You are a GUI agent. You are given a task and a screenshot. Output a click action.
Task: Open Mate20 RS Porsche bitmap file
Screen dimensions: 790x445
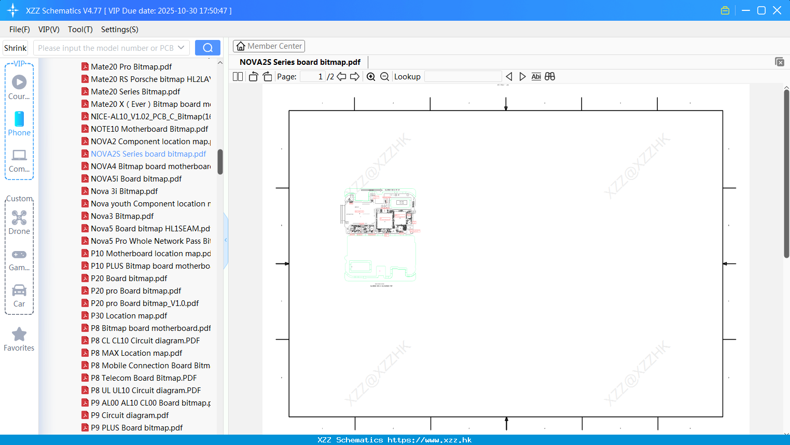point(150,79)
